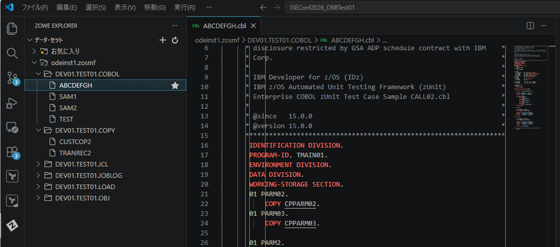Split the editor to the right
The height and width of the screenshot is (247, 560).
pos(530,26)
